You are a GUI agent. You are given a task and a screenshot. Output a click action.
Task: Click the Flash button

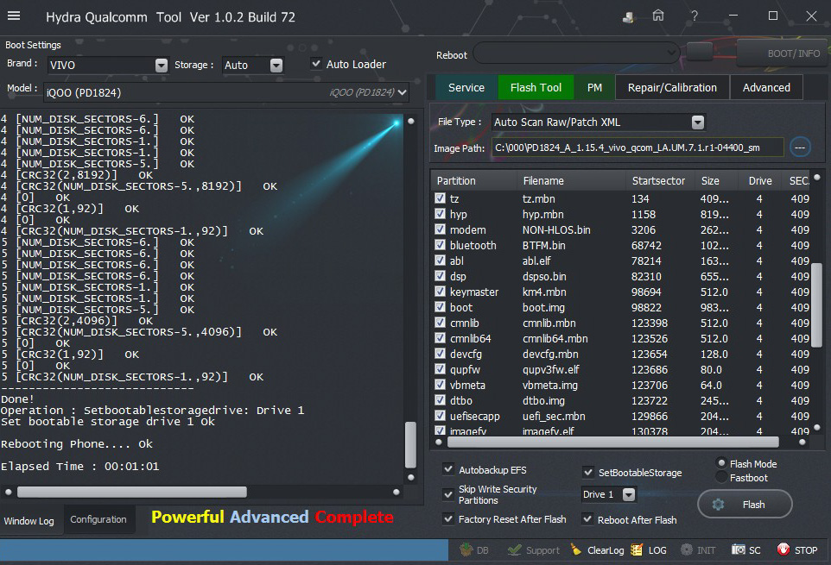click(745, 504)
